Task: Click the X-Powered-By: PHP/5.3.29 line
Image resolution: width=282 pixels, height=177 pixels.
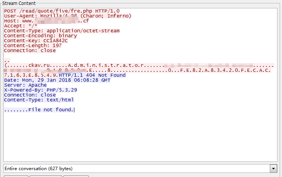Action: tap(41, 90)
